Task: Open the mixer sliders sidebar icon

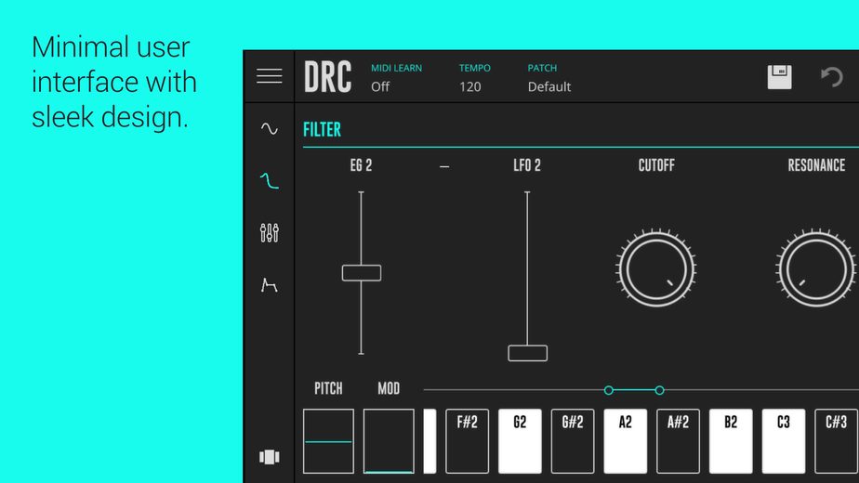Action: [x=269, y=233]
